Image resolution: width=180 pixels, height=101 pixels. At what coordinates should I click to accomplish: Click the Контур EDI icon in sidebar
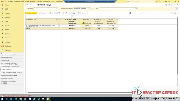[x=3, y=50]
